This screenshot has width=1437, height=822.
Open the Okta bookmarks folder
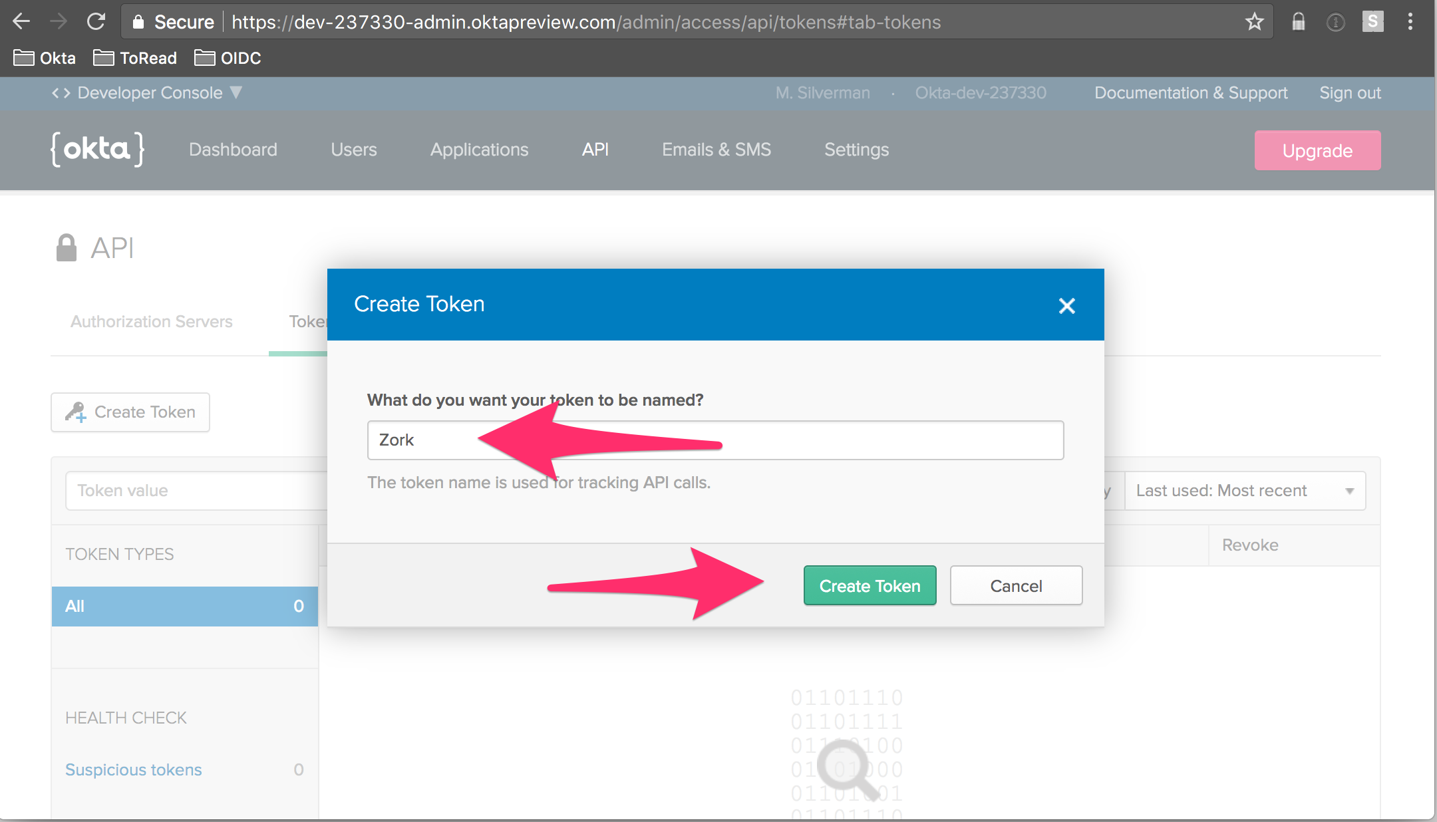click(45, 59)
